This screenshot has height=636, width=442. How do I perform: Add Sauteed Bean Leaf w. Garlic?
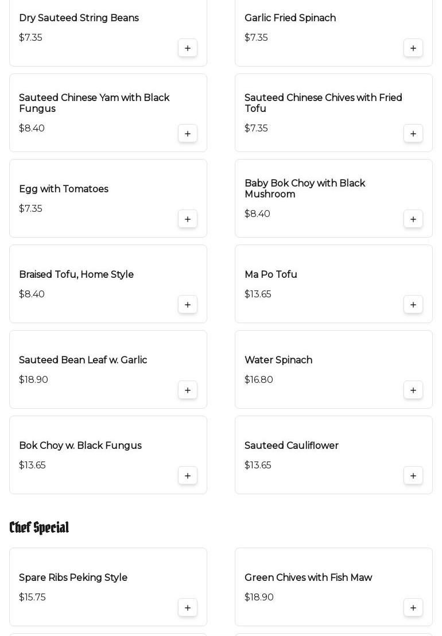coord(188,390)
